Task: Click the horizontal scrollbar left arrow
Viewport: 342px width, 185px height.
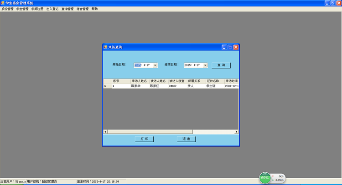Action: point(105,132)
